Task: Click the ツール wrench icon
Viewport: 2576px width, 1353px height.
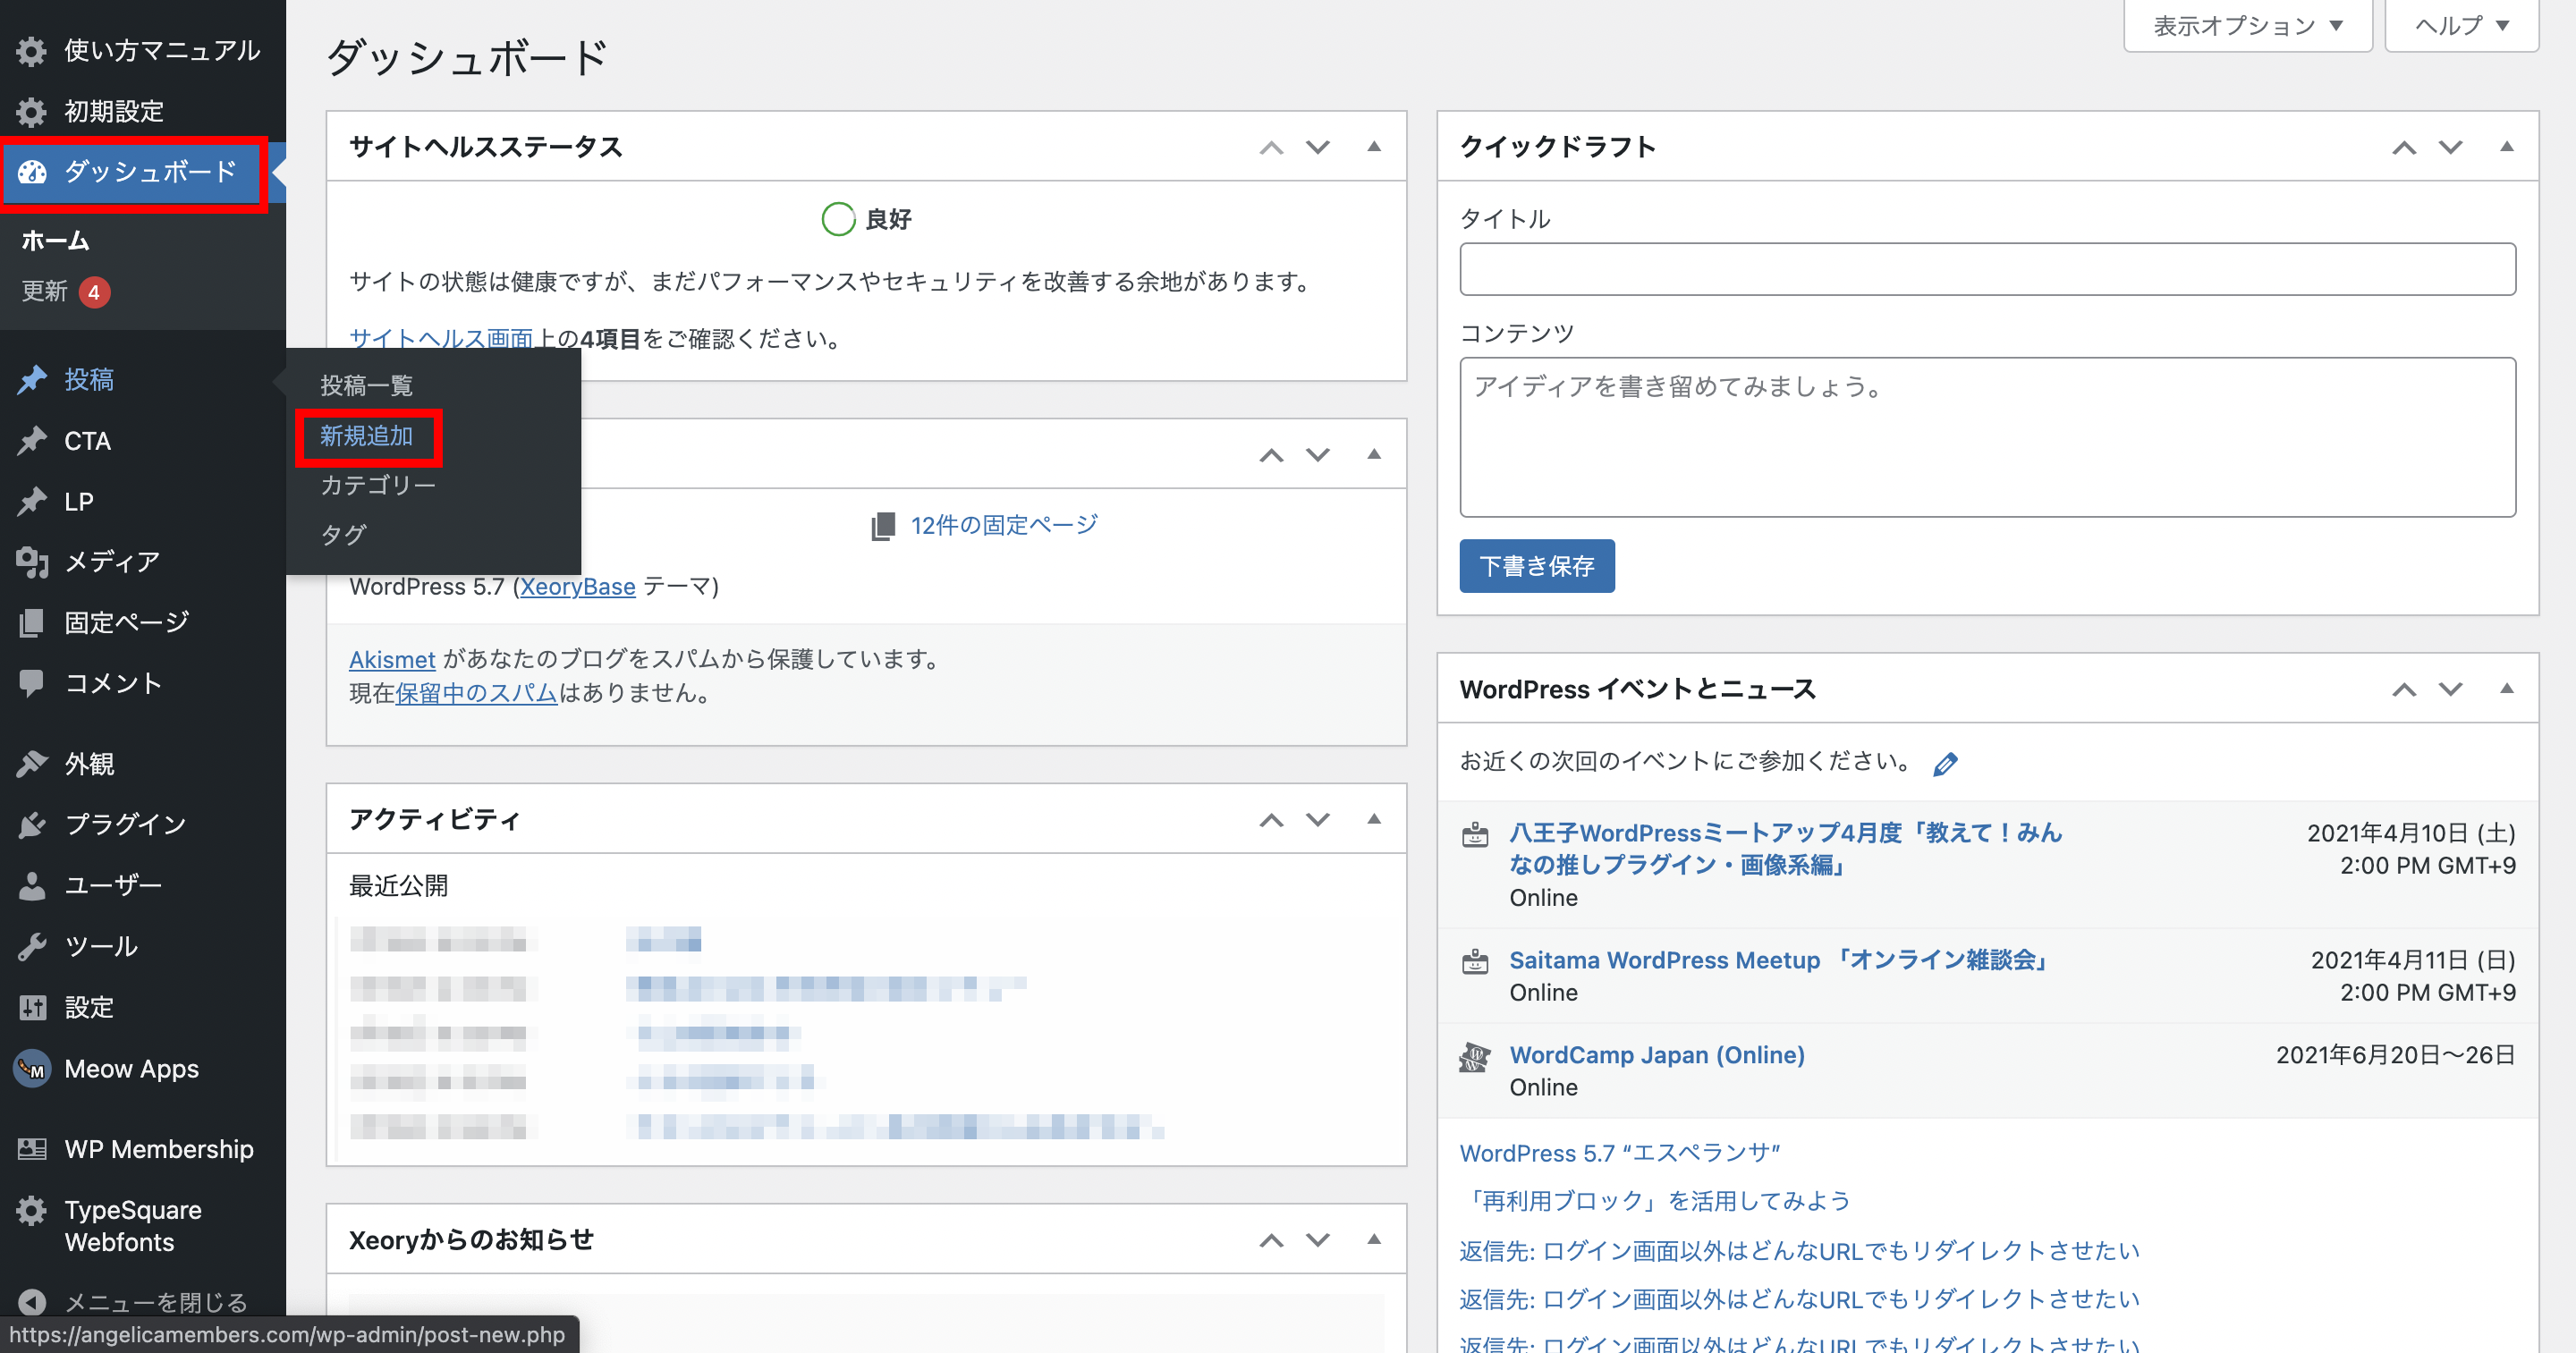Action: tap(32, 947)
